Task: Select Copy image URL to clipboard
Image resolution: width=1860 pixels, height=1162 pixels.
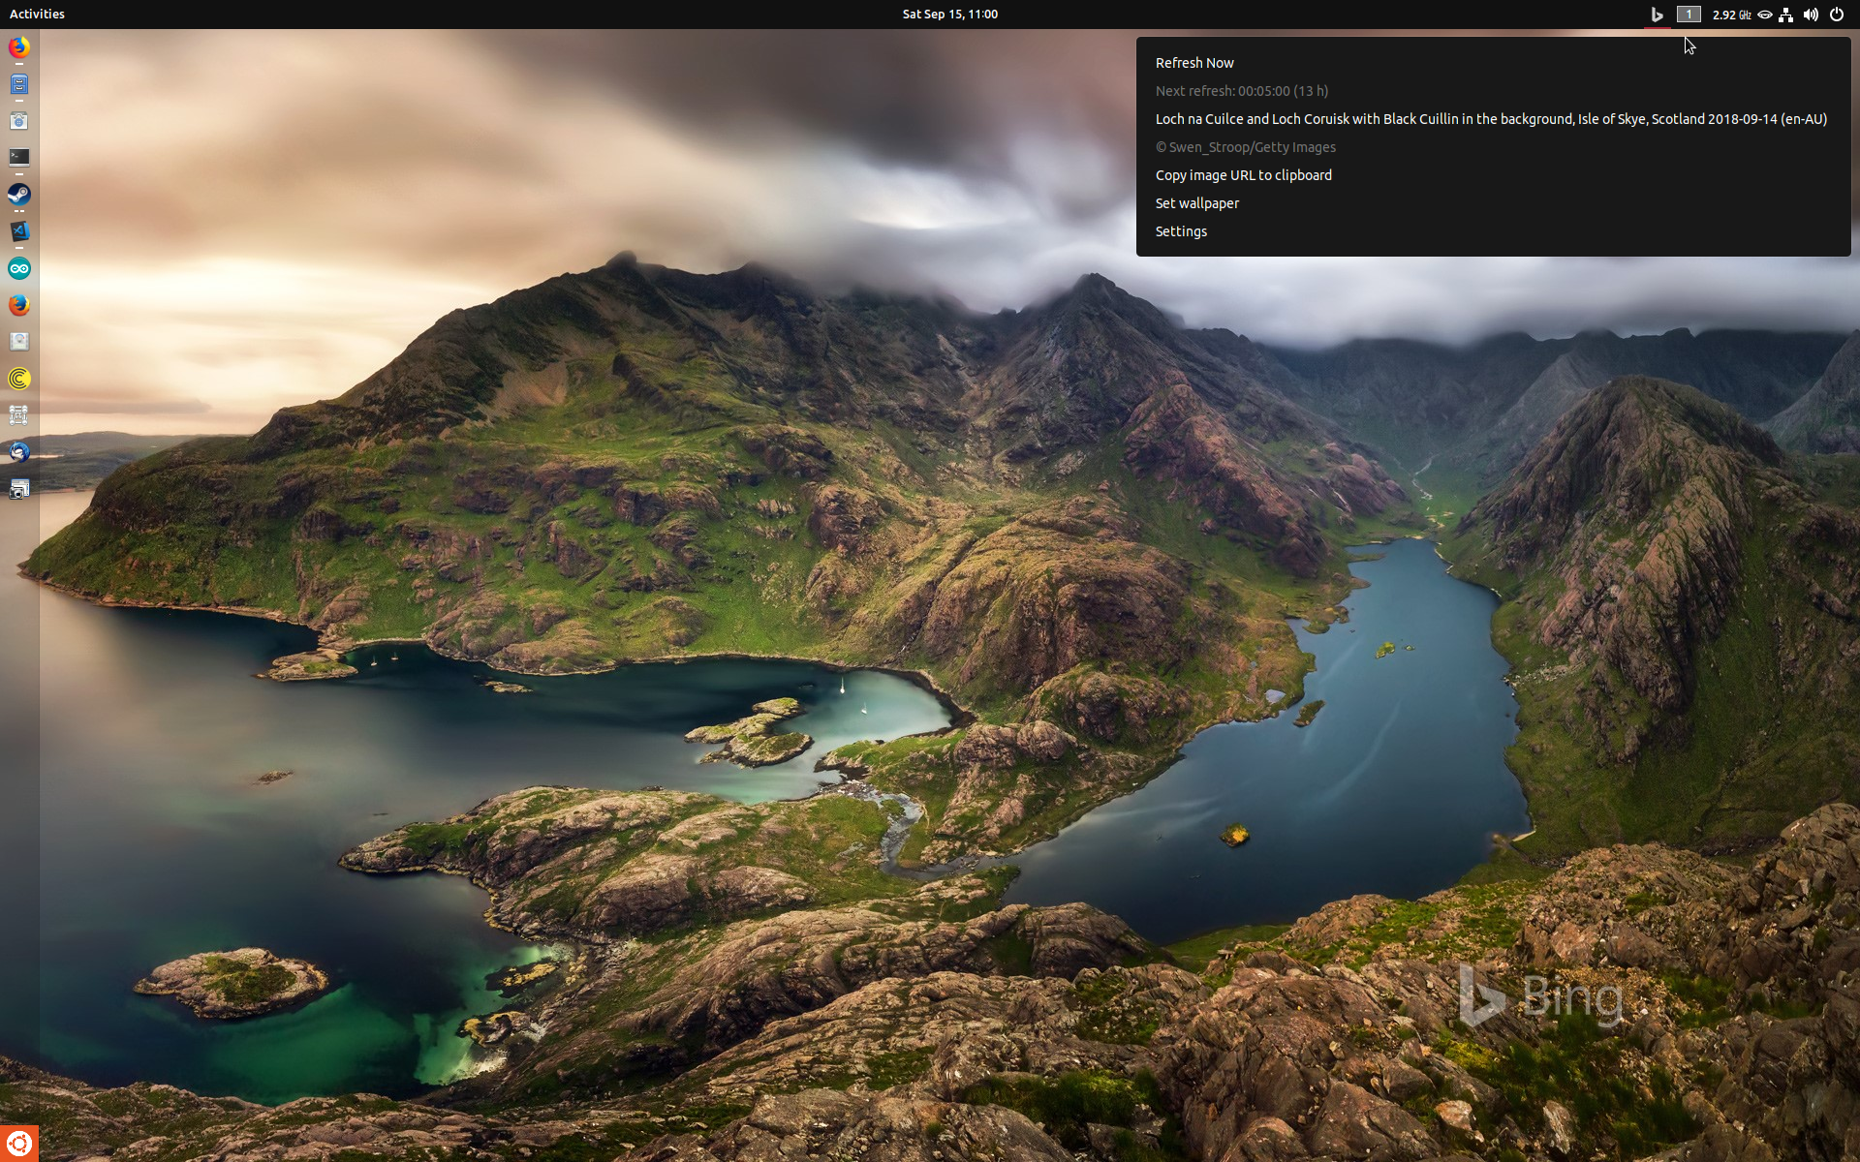Action: pos(1243,175)
